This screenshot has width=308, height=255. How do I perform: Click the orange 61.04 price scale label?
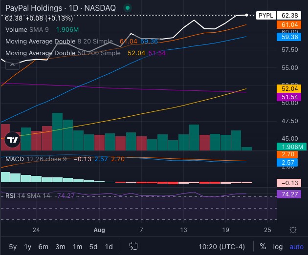[289, 25]
